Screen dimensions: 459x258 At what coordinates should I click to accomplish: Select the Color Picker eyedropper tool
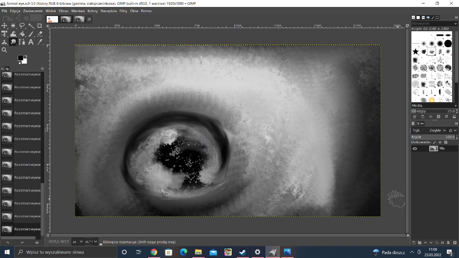[x=40, y=42]
